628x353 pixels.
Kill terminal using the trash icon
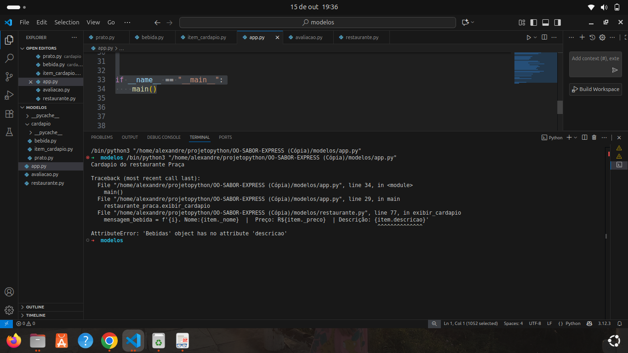pyautogui.click(x=594, y=137)
